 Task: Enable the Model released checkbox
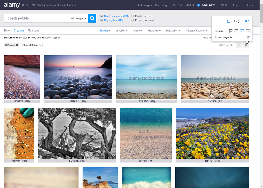133,16
